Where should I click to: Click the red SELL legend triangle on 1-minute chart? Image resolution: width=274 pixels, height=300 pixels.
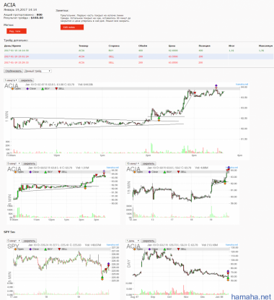pyautogui.click(x=56, y=89)
